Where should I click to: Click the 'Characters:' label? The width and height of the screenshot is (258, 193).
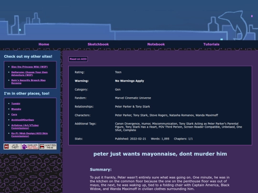[83, 115]
